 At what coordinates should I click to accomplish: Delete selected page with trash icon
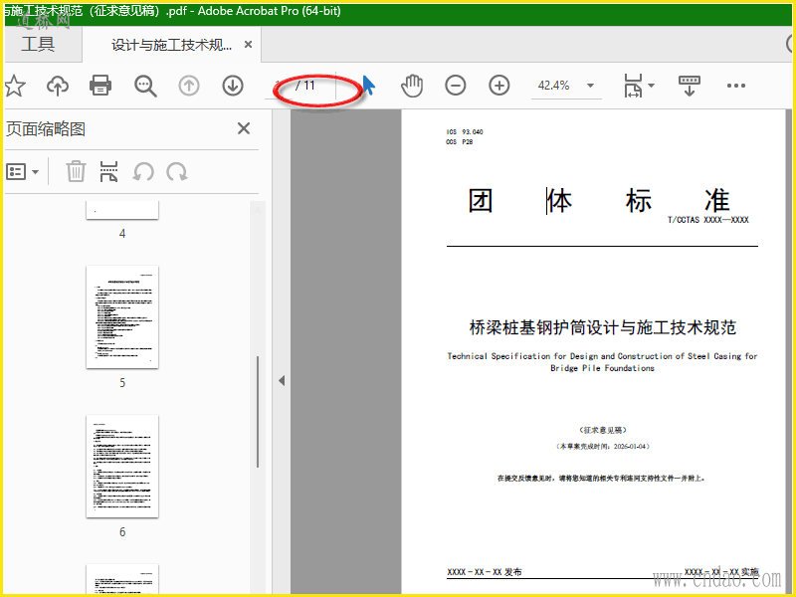coord(76,171)
